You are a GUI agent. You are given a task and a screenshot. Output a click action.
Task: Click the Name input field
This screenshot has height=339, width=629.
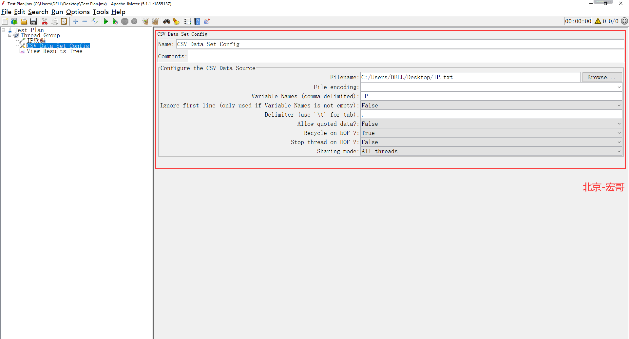[400, 44]
